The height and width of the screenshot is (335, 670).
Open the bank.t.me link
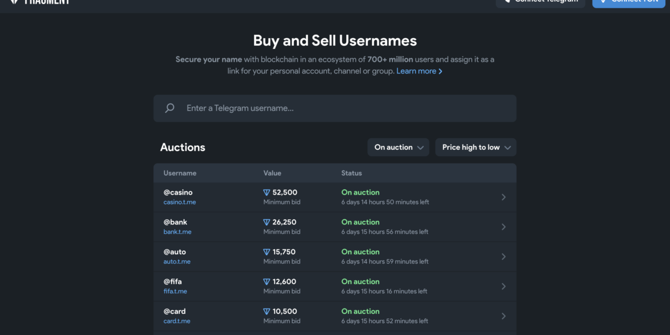point(177,232)
